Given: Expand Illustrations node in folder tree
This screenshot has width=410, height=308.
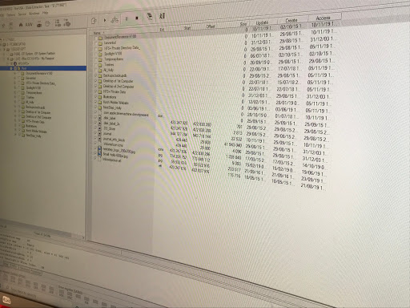Looking at the screenshot, I should pos(15,126).
